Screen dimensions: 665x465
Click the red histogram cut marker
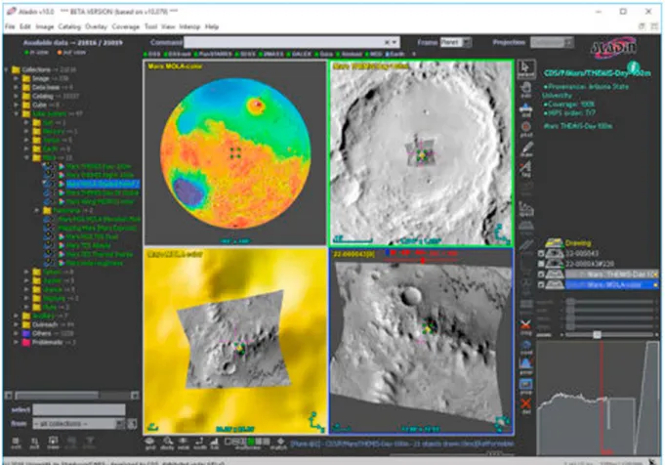coord(602,399)
